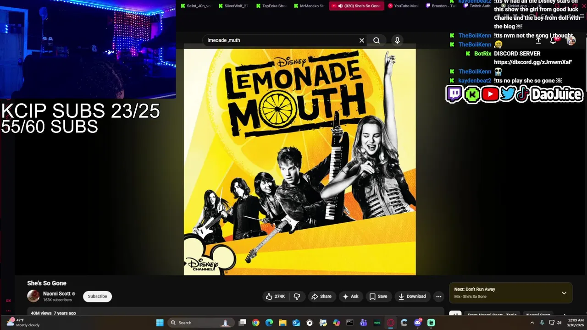Click the BotRix username in chat
The image size is (587, 330).
482,54
